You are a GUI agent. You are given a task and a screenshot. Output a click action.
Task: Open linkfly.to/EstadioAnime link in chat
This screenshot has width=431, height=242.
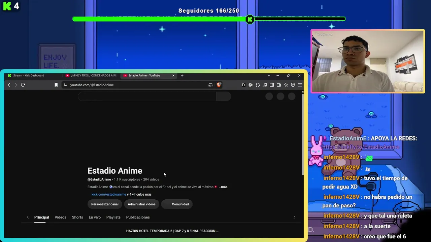click(361, 147)
